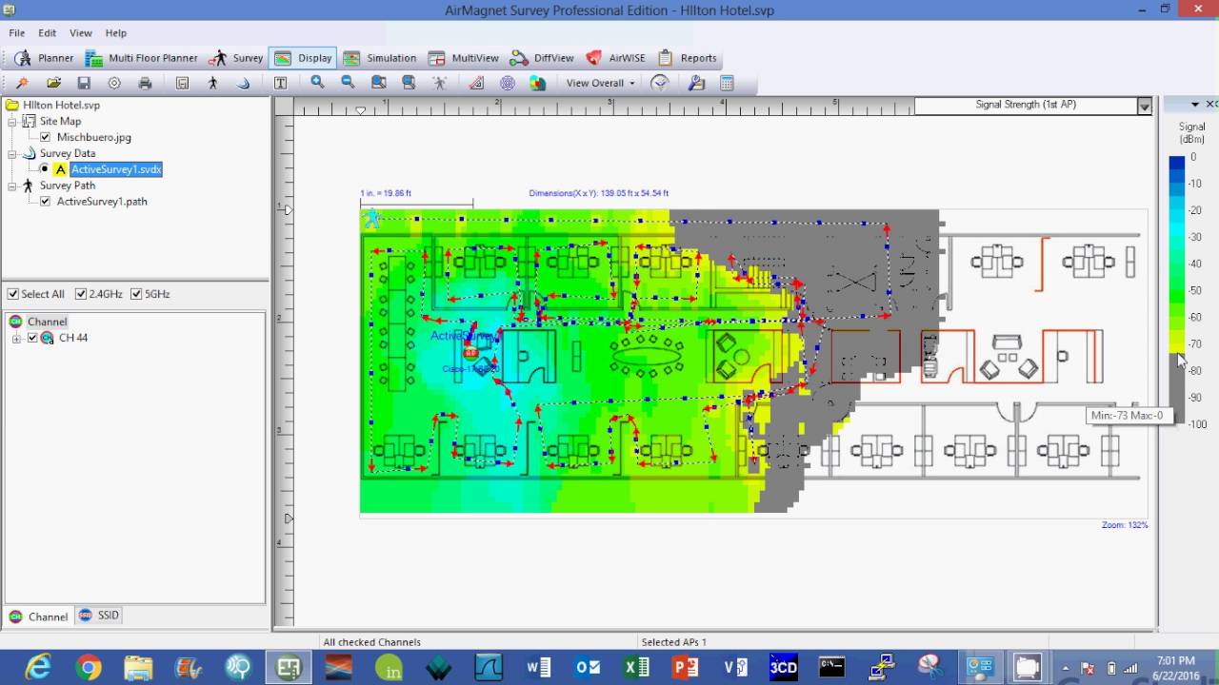The height and width of the screenshot is (685, 1219).
Task: Collapse the Survey Path tree node
Action: pyautogui.click(x=12, y=186)
